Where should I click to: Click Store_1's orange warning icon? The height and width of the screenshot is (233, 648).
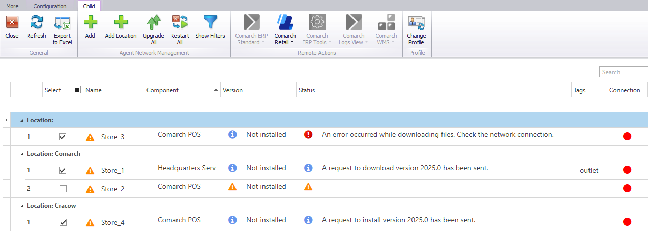coord(90,170)
